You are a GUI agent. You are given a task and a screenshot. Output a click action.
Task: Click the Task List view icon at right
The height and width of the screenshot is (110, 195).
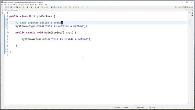pos(192,13)
